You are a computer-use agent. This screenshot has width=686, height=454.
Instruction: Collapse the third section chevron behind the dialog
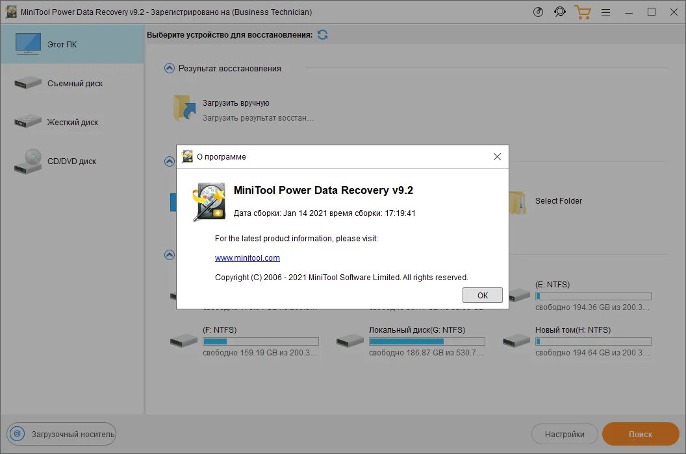tap(170, 255)
